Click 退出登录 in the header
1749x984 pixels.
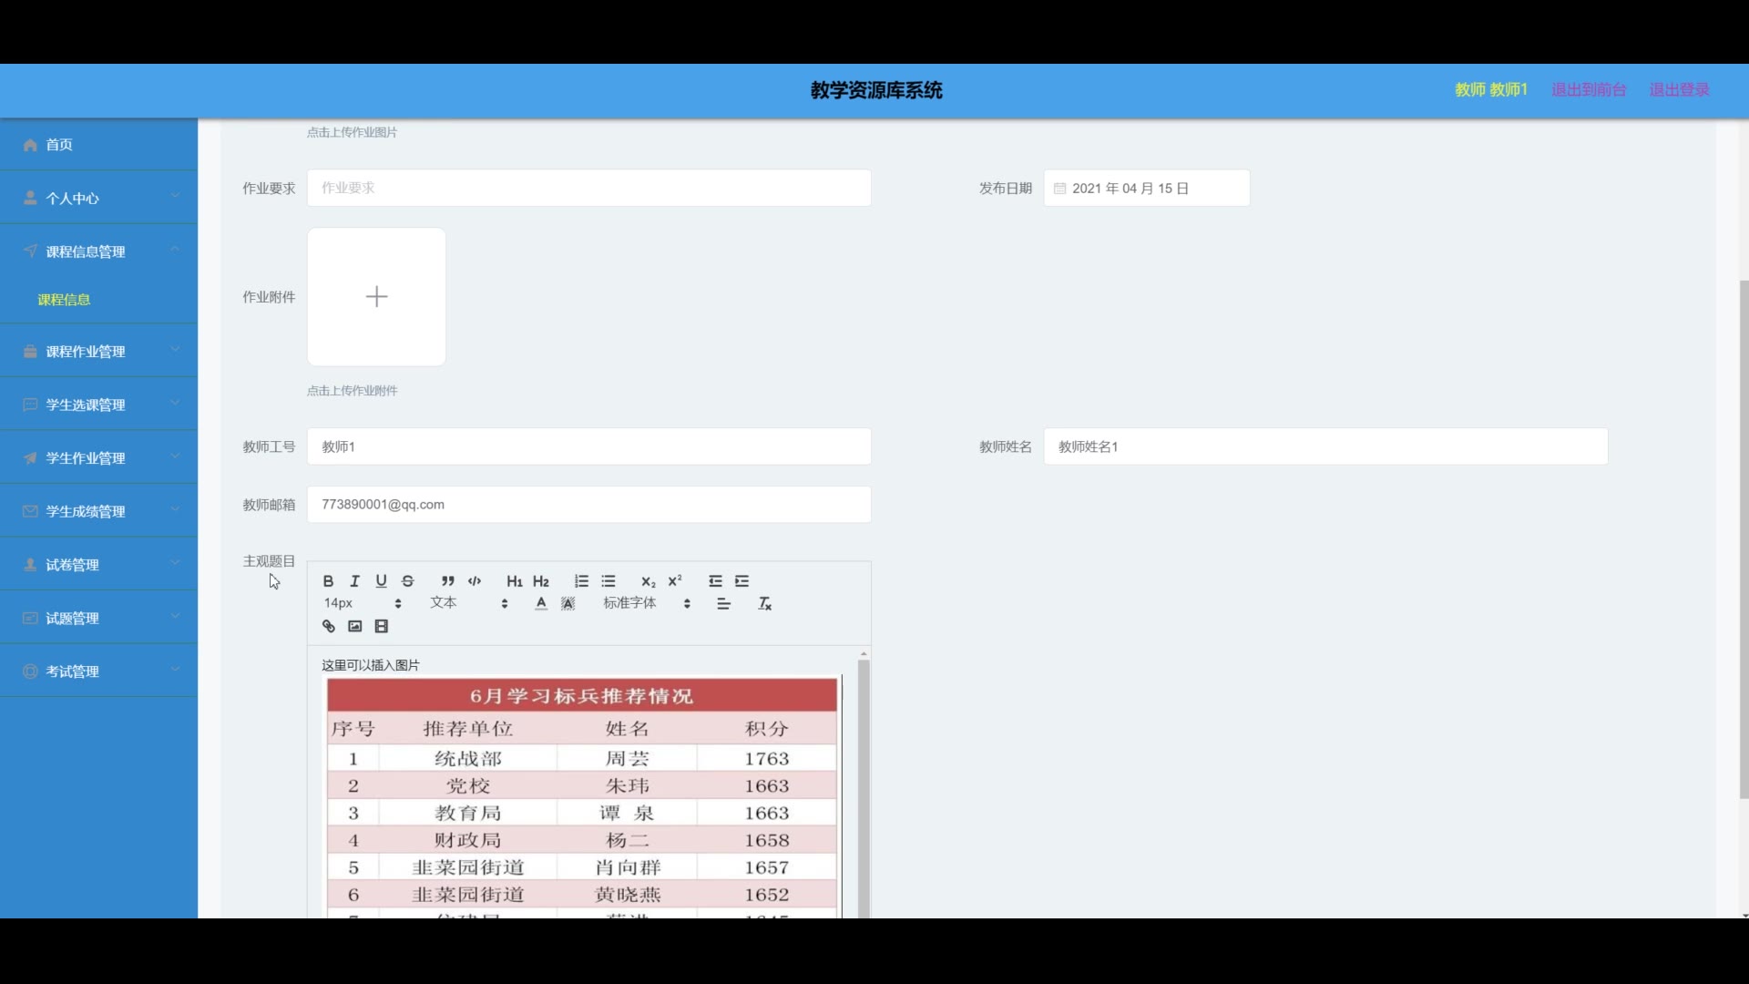click(1679, 89)
